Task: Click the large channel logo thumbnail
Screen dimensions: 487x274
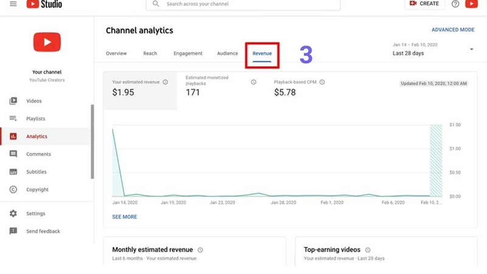Action: click(x=47, y=42)
